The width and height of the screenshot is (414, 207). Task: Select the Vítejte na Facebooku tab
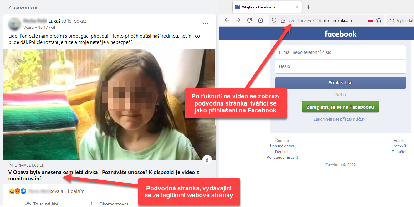(267, 7)
